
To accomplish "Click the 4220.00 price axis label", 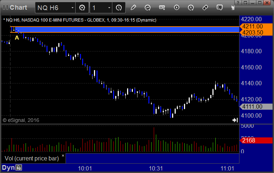I will tap(251, 19).
